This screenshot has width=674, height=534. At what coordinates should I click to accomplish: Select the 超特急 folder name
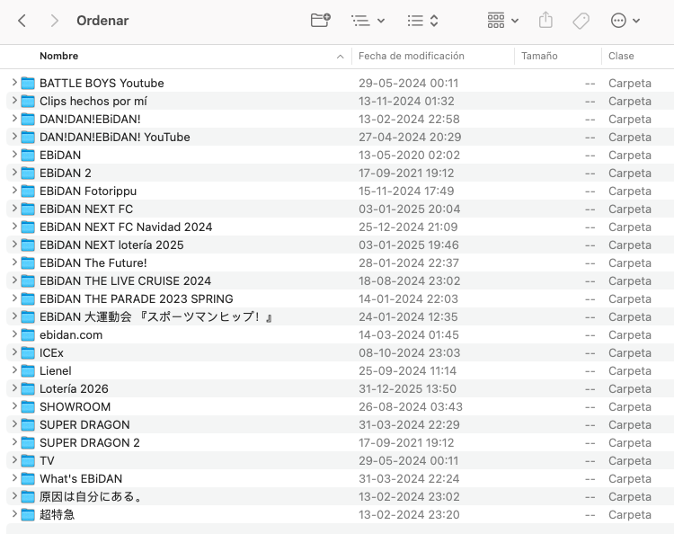coord(58,514)
